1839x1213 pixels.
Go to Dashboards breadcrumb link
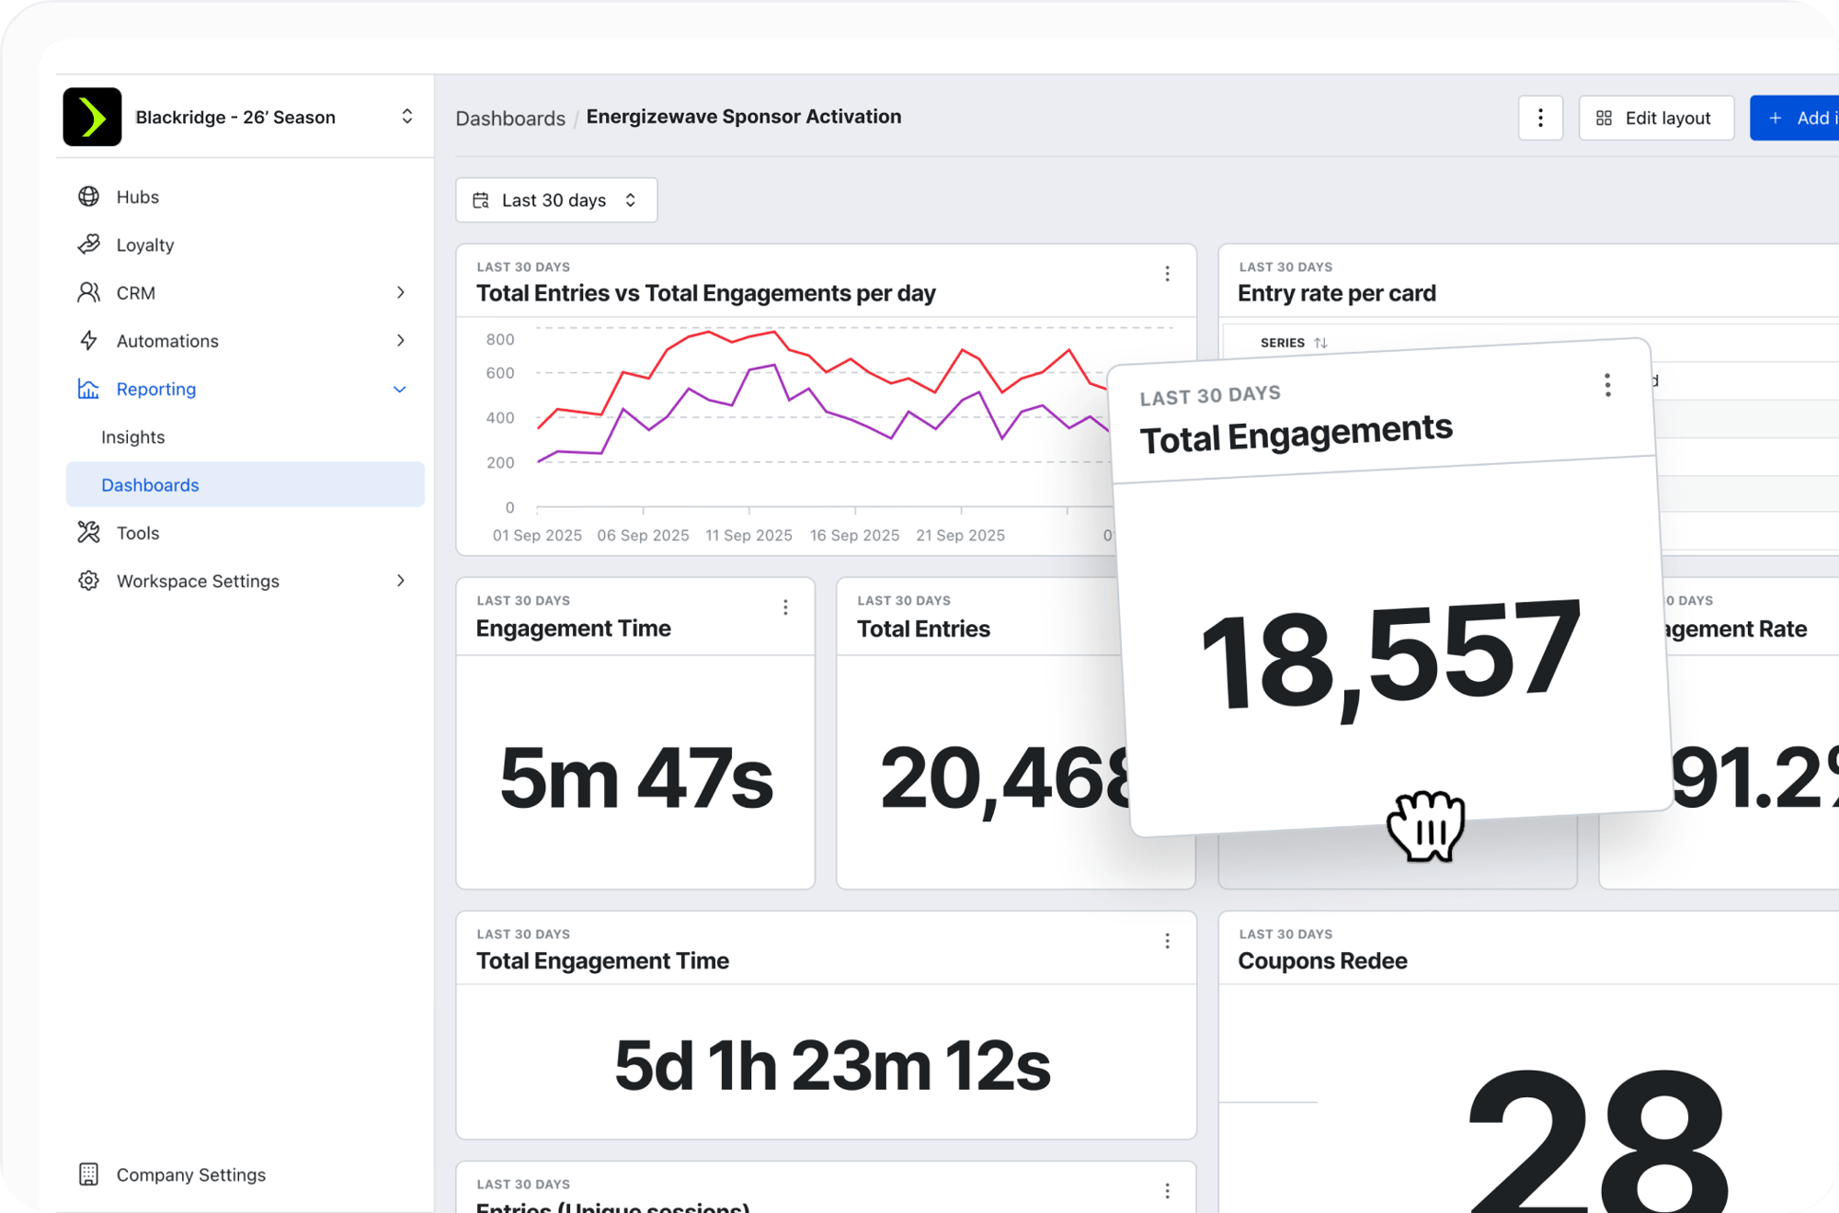point(510,118)
